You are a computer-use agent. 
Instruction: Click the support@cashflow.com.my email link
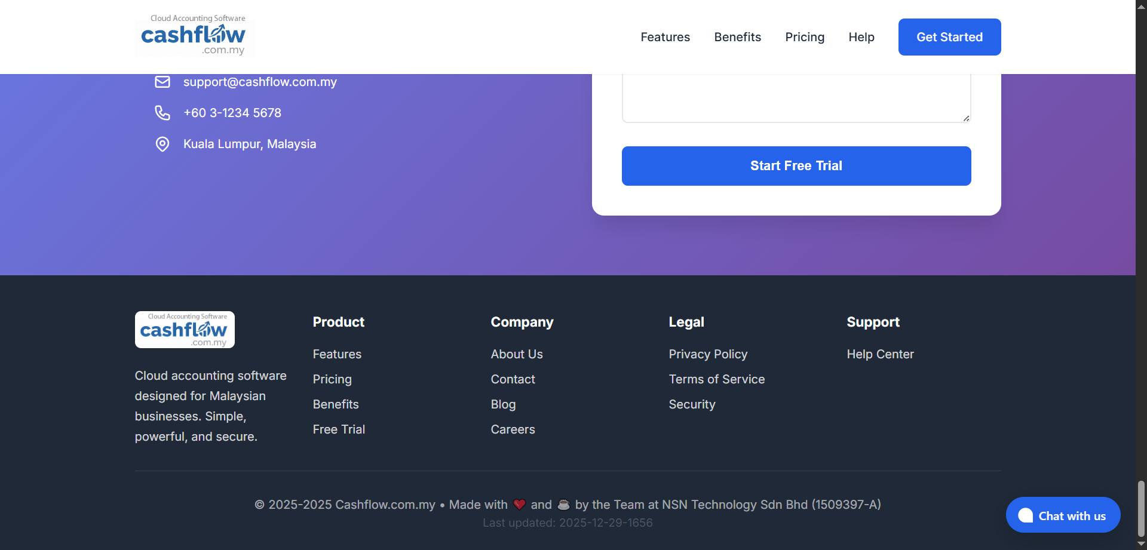pos(260,82)
